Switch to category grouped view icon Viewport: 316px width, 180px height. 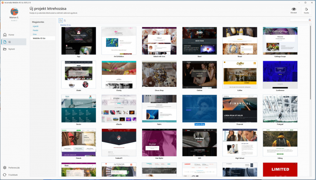(61, 20)
